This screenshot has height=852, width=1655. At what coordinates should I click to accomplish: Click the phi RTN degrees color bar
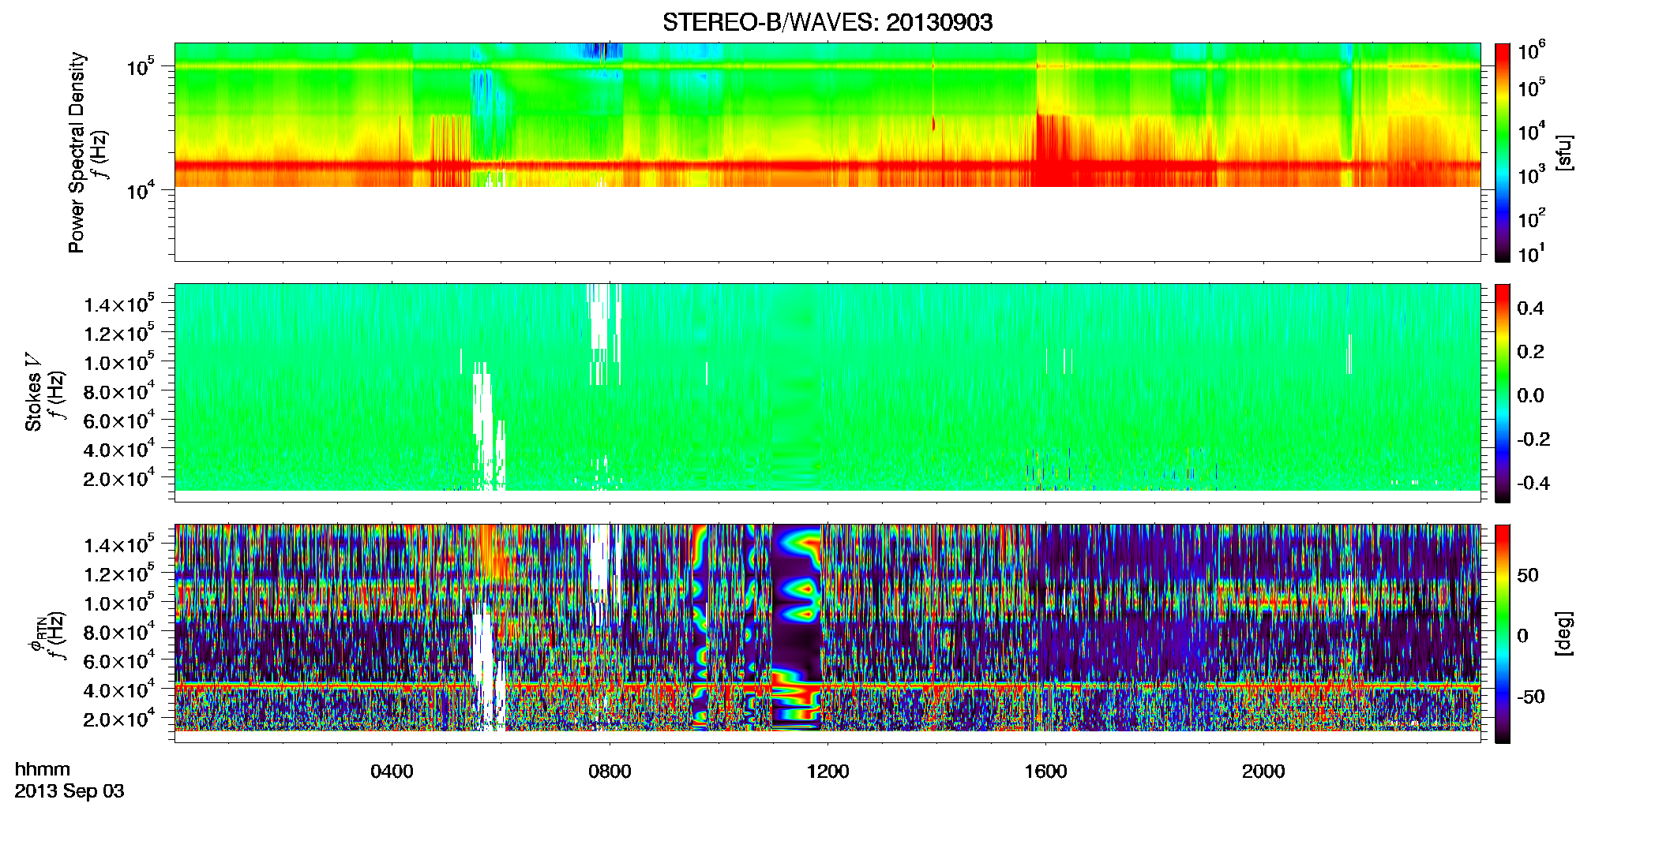pos(1503,633)
